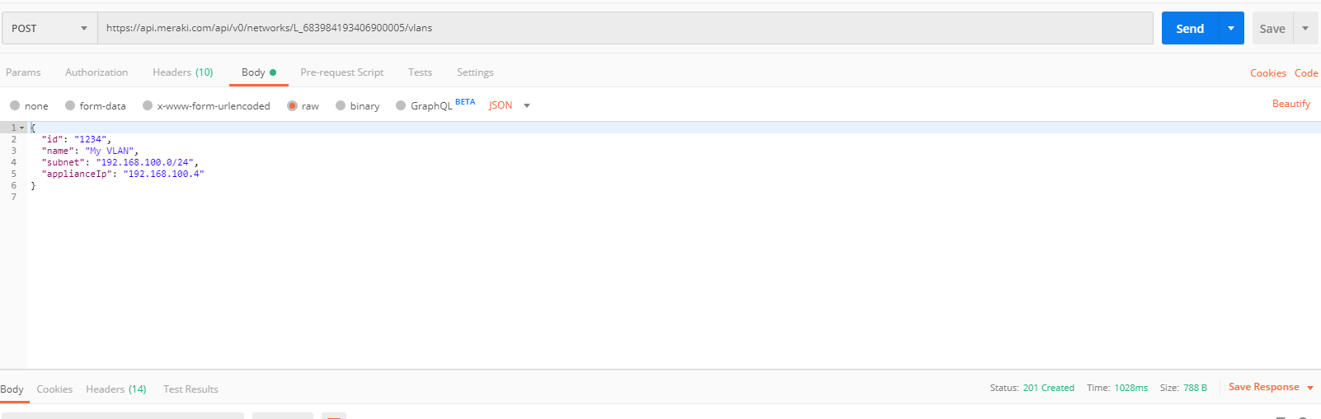Viewport: 1321px width, 419px height.
Task: Click inside the request URL field
Action: click(x=625, y=28)
